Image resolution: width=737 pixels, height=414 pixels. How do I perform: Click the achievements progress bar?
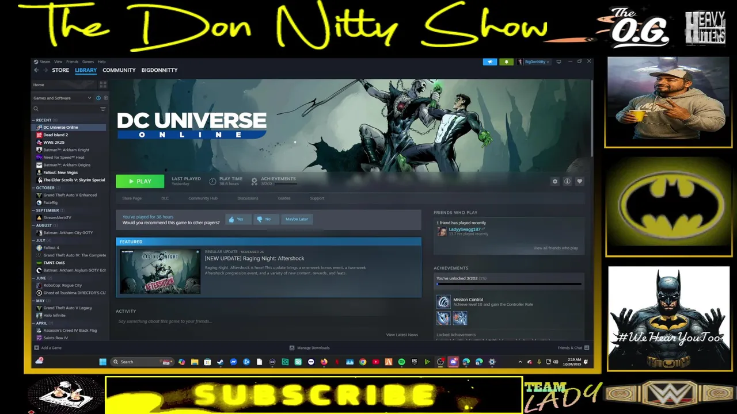pyautogui.click(x=508, y=284)
